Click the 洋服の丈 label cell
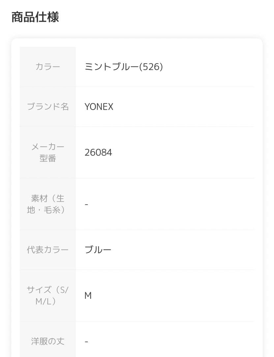274x357 pixels. pos(48,341)
